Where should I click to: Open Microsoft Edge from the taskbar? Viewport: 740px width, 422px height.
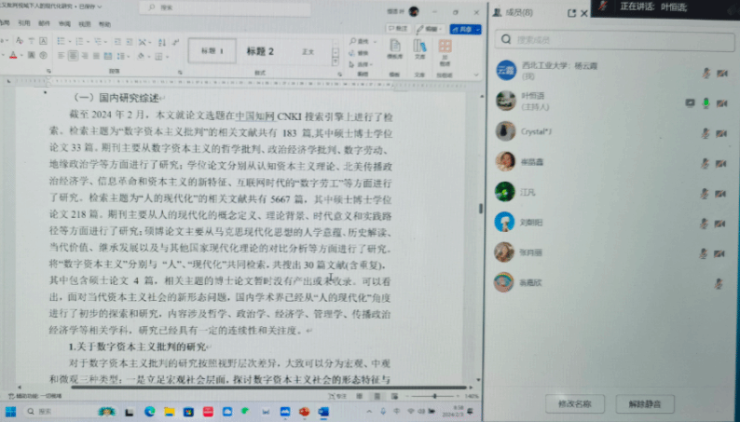[149, 411]
